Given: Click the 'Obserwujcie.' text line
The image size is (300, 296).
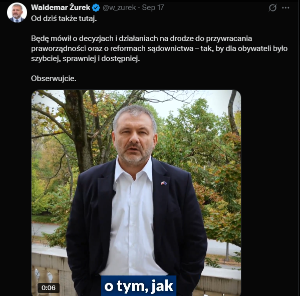Looking at the screenshot, I should click(54, 78).
